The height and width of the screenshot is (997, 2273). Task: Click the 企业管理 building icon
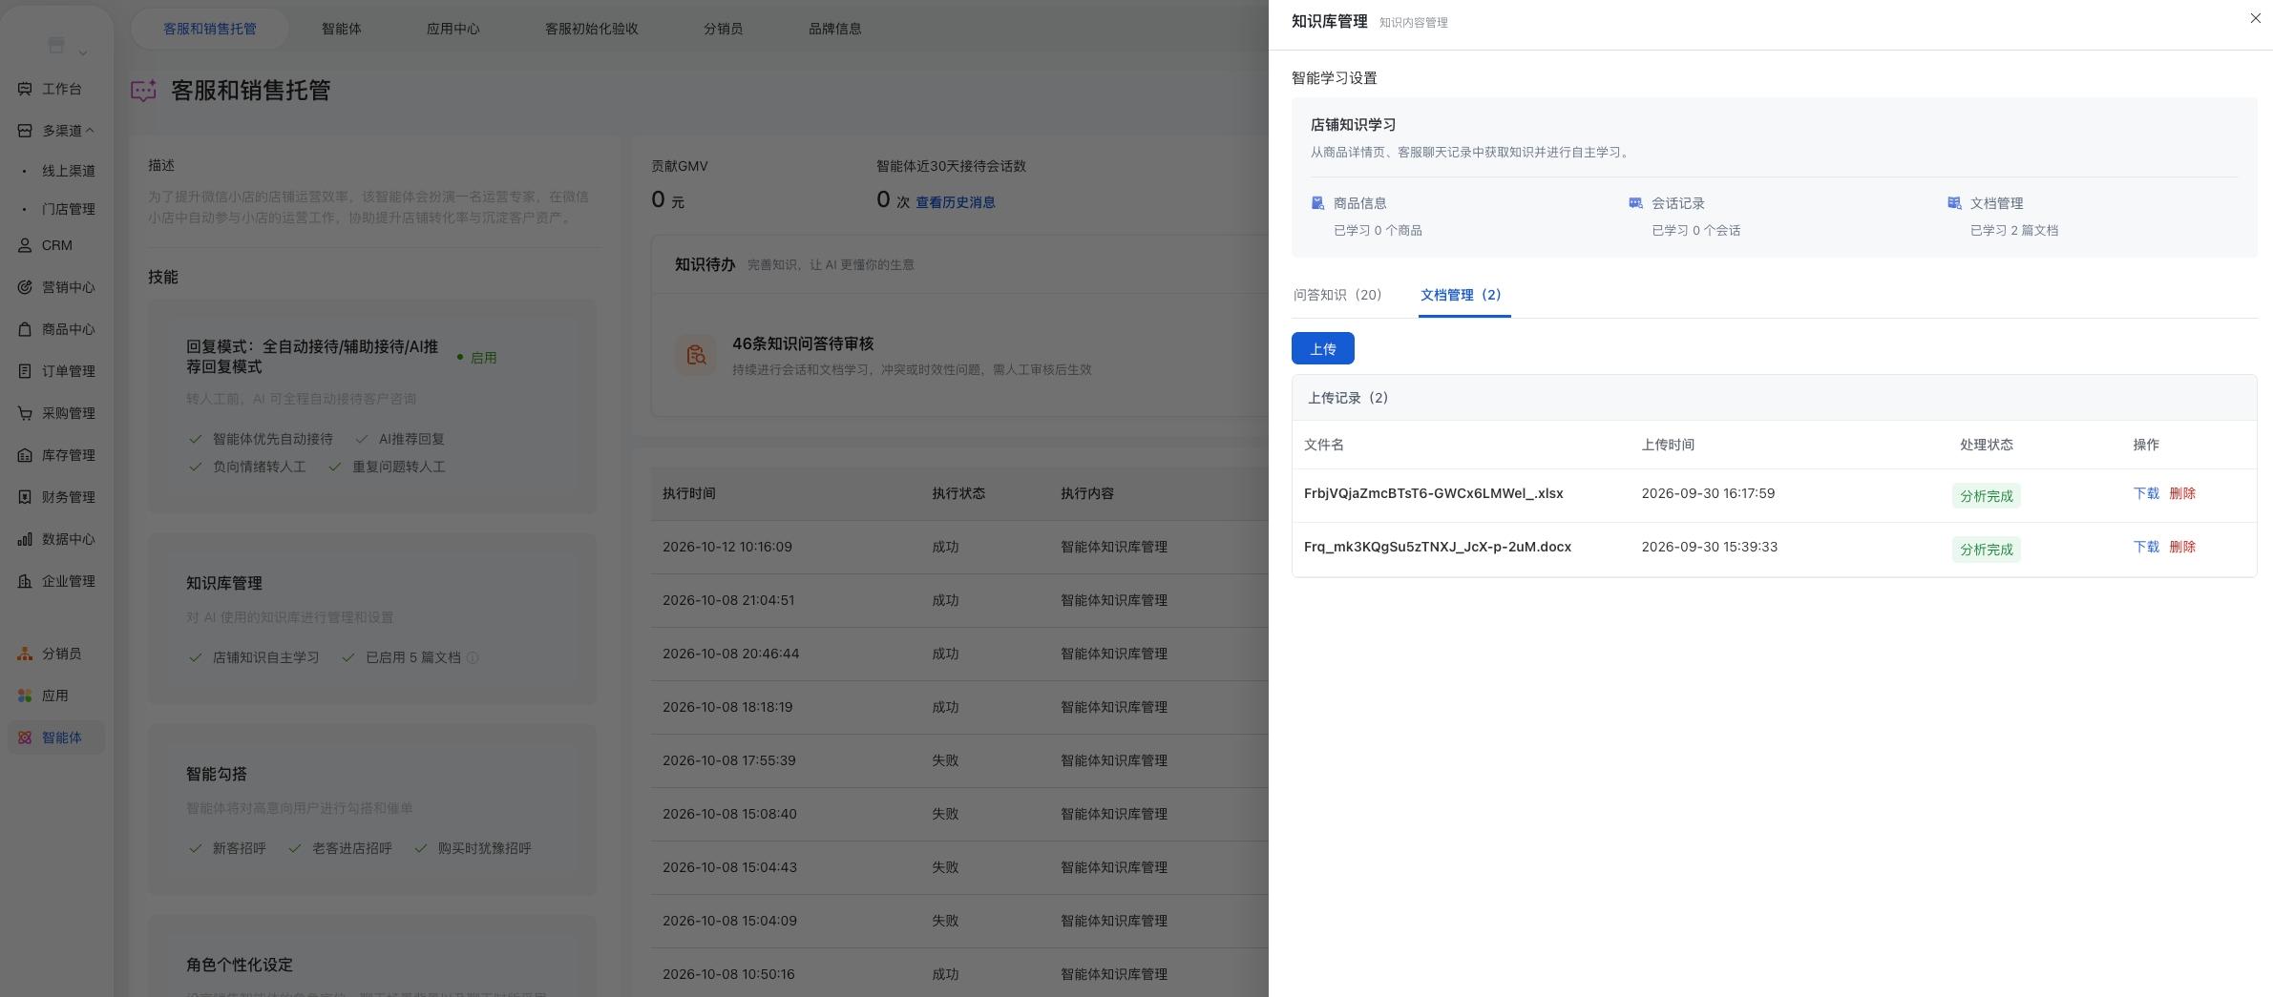25,581
